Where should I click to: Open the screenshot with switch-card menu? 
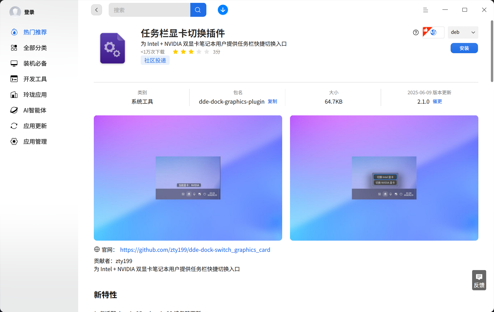click(x=384, y=178)
